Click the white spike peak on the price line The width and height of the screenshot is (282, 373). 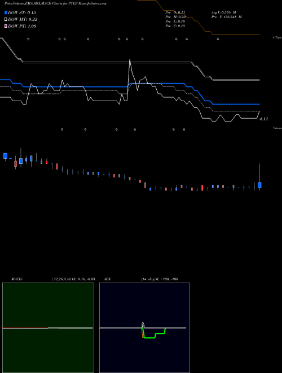pyautogui.click(x=130, y=59)
